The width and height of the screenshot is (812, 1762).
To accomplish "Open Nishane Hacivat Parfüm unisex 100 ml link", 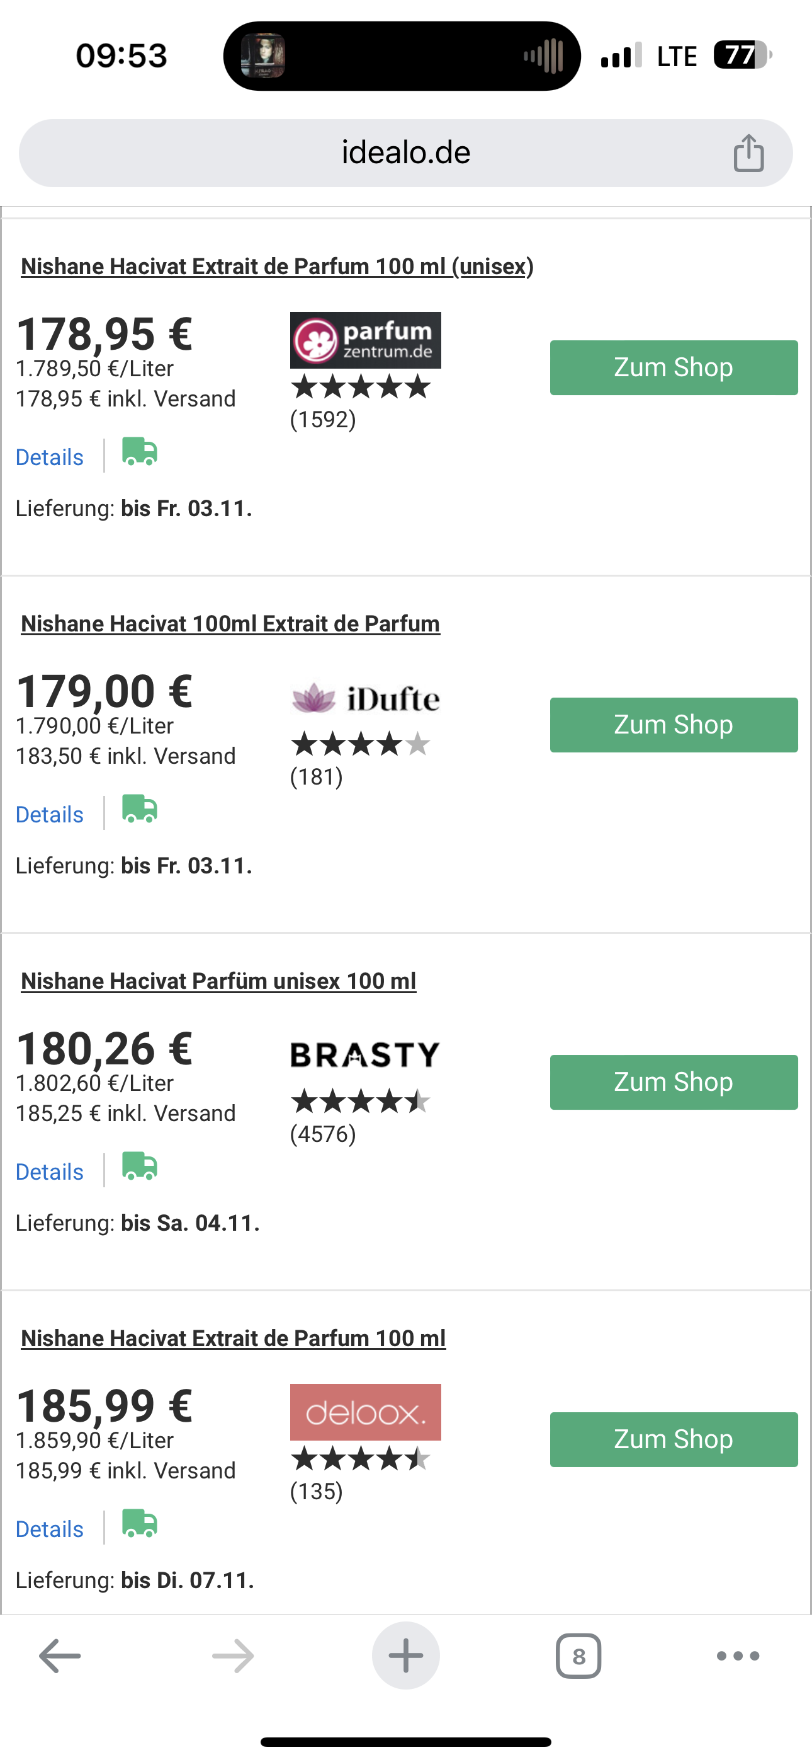I will tap(218, 981).
